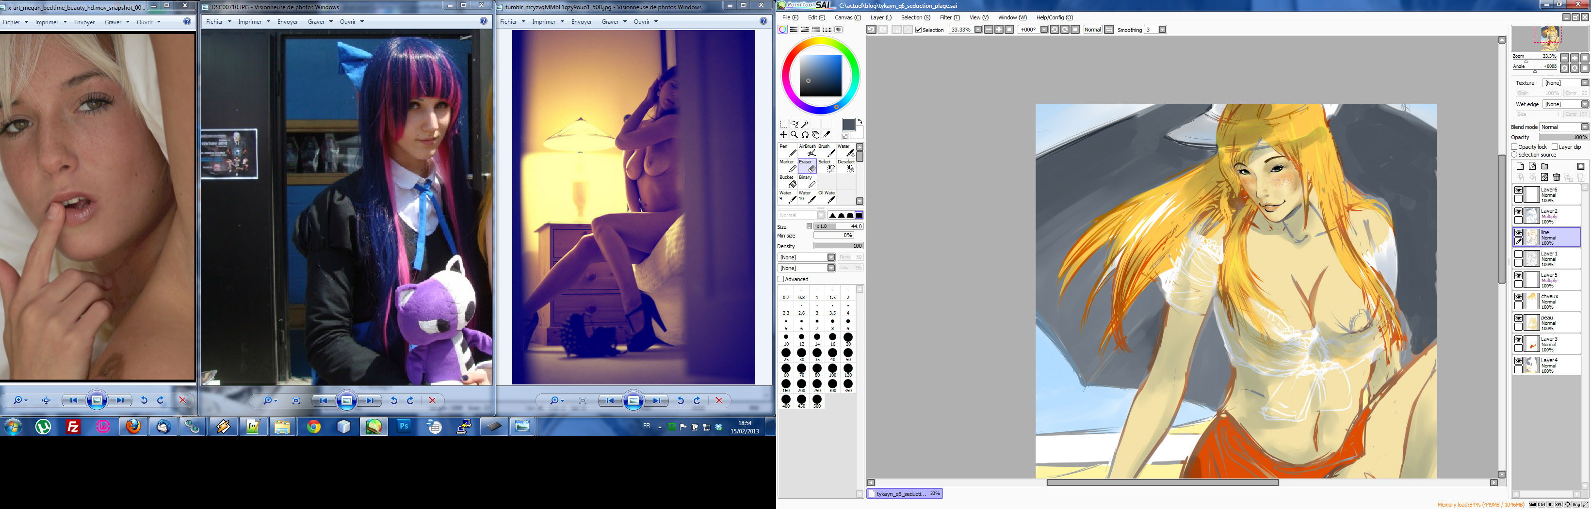Image resolution: width=1591 pixels, height=509 pixels.
Task: Open the Texture dropdown in layer panel
Action: 1585,83
